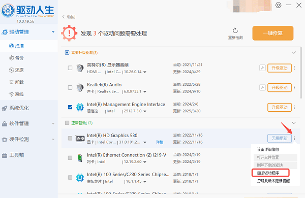
Task: Click the 重新检测 refresh icon
Action: [235, 30]
